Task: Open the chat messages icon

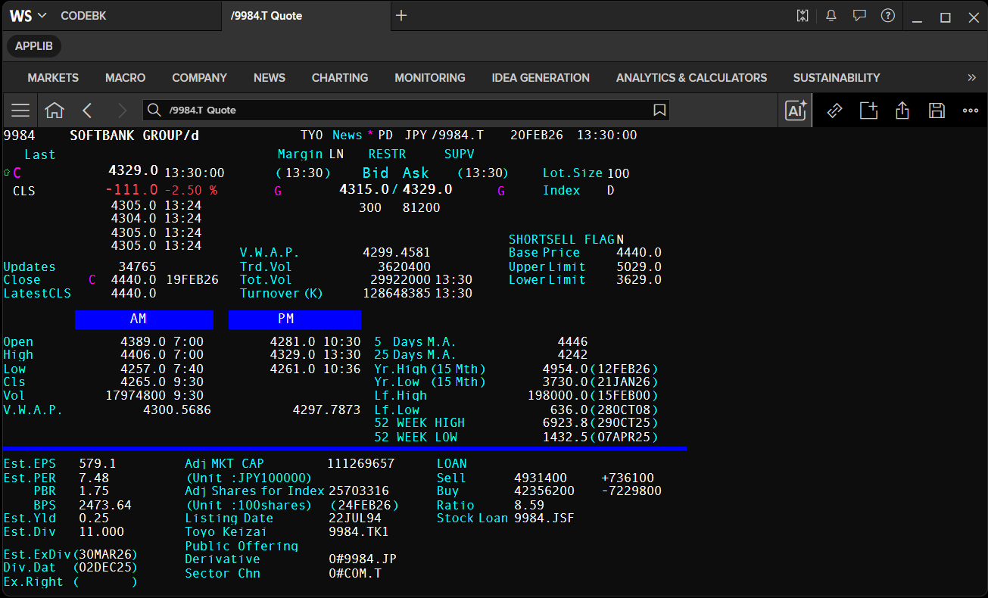Action: click(x=859, y=16)
